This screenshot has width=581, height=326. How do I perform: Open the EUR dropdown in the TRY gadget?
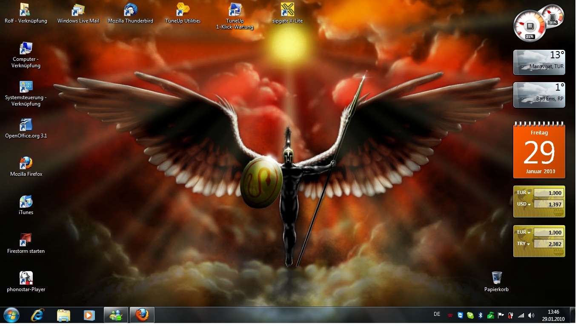coord(524,232)
